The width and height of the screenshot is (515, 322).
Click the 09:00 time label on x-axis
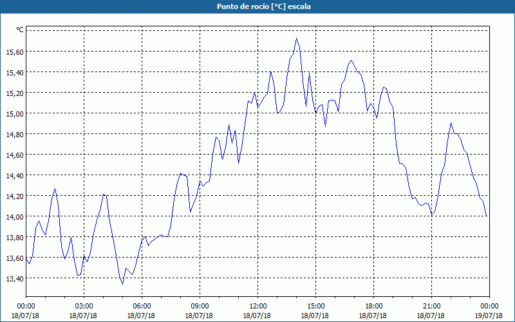(200, 307)
